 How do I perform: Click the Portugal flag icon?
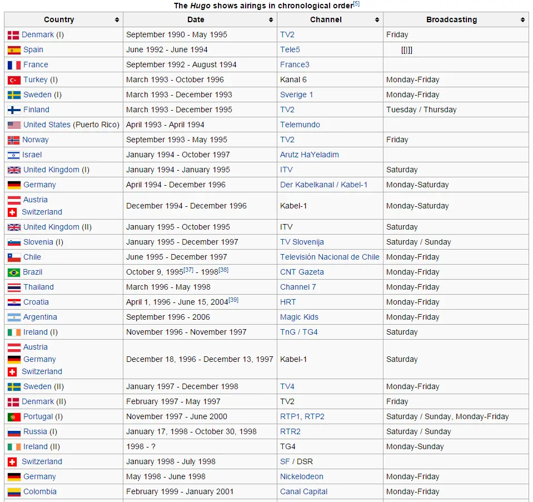tap(14, 417)
